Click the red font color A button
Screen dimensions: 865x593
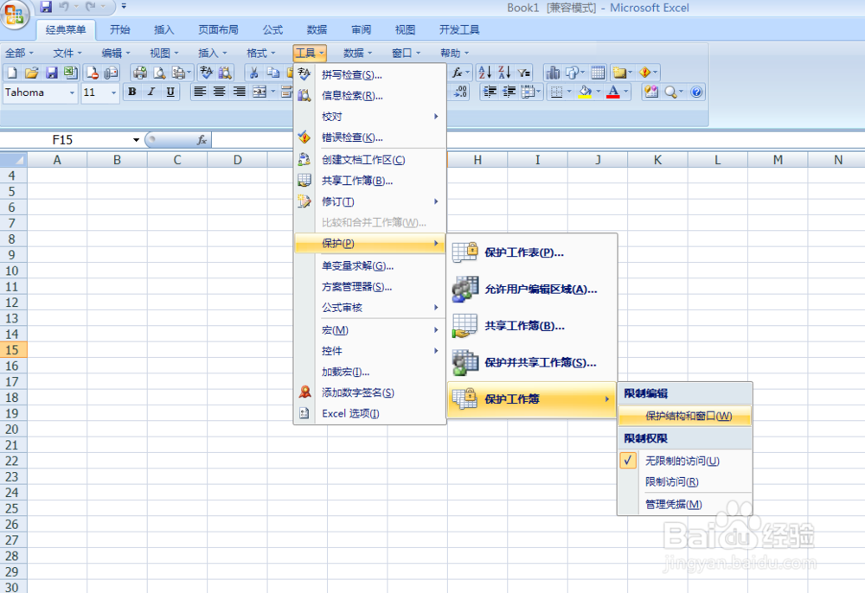point(613,92)
